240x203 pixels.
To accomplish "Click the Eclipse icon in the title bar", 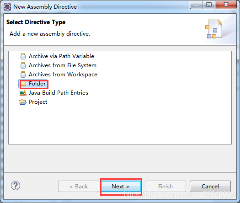I will [7, 7].
